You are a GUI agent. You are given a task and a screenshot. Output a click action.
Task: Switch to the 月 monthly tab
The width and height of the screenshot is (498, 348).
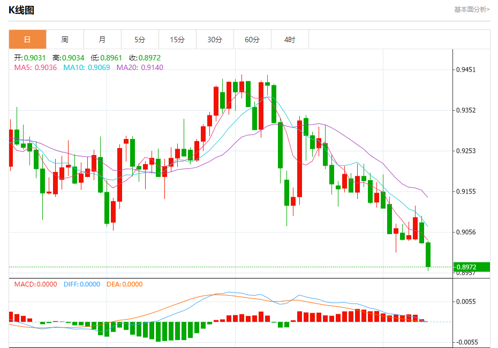tap(103, 40)
